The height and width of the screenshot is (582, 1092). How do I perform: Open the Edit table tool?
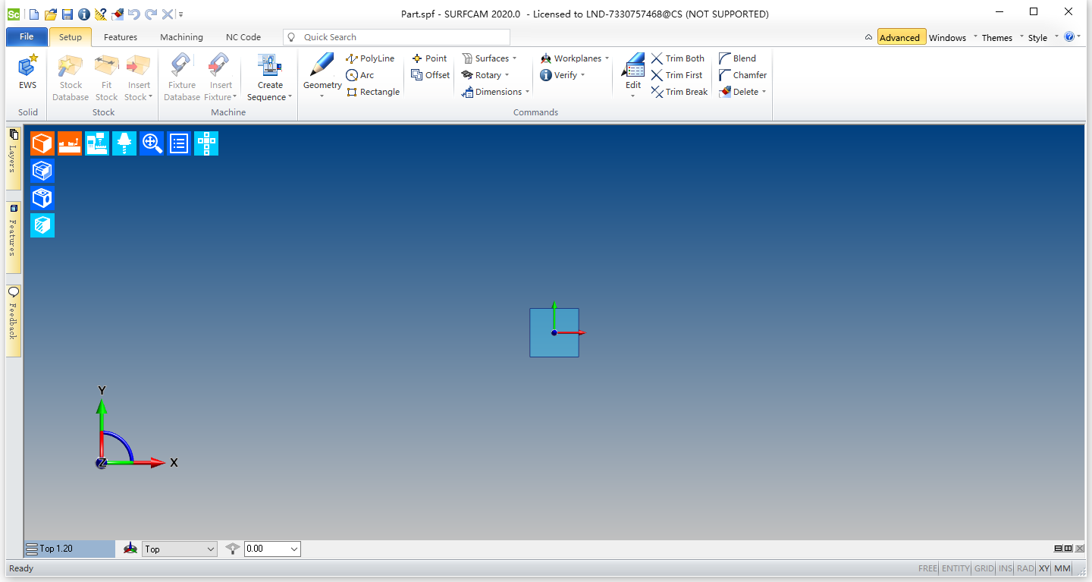pyautogui.click(x=633, y=76)
